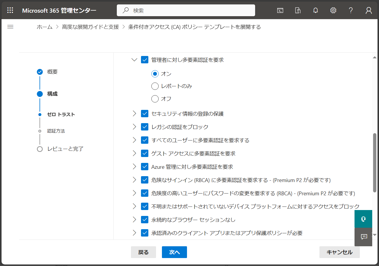The height and width of the screenshot is (266, 379).
Task: Open the gray feedback chat button
Action: tap(363, 237)
